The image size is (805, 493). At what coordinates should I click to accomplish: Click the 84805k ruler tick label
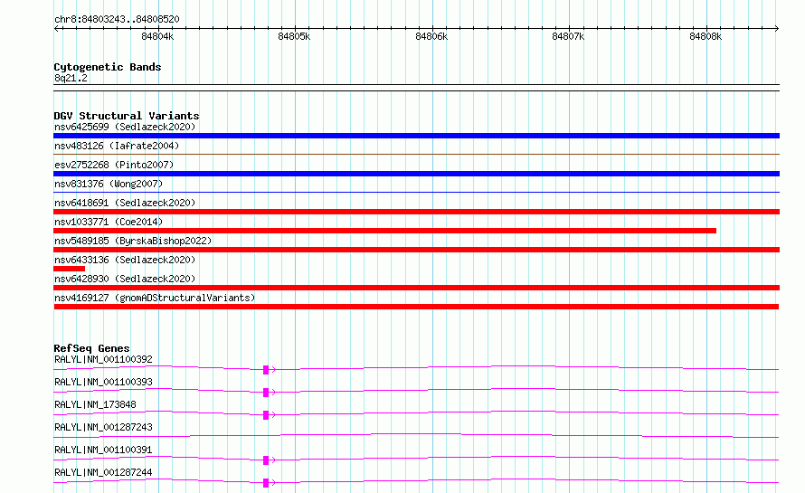[294, 36]
